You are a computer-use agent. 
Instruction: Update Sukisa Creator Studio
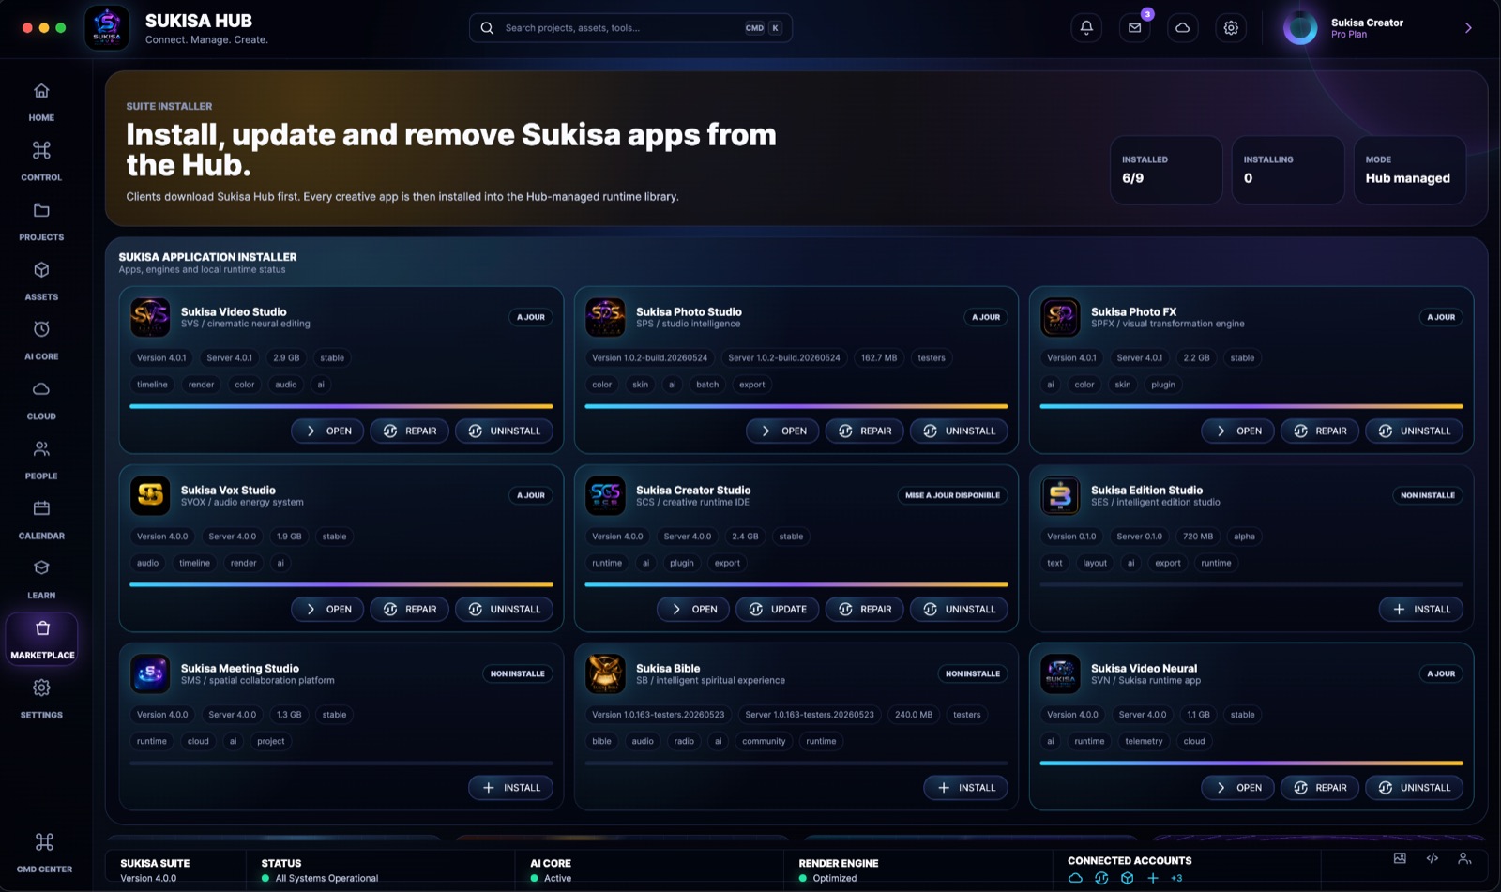[x=778, y=610]
